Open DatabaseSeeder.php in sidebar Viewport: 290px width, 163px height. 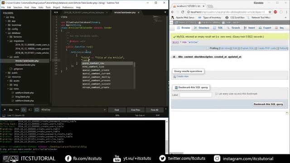[x=25, y=65]
